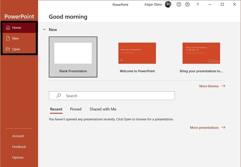Click the PowerPoint title in the sidebar
The image size is (241, 167).
19,16
